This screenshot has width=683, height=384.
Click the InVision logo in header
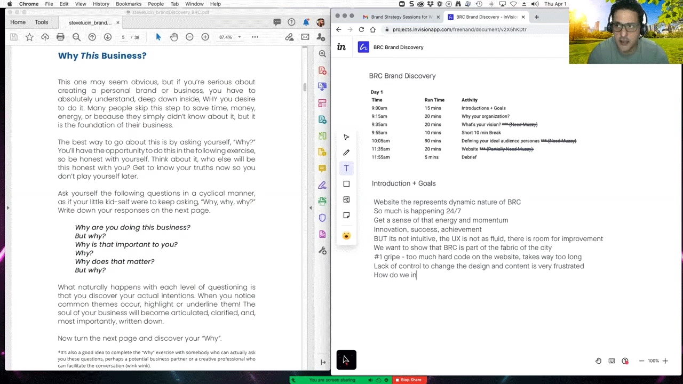tap(341, 47)
